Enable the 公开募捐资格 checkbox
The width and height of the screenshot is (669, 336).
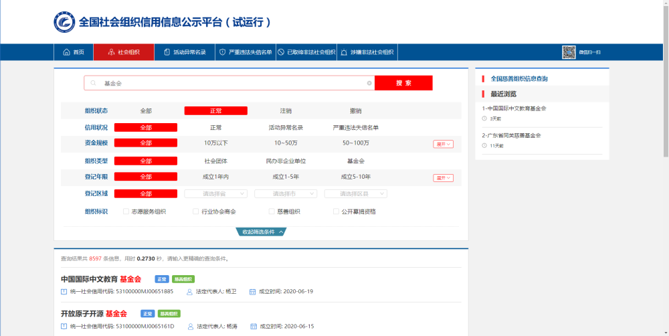pyautogui.click(x=337, y=212)
